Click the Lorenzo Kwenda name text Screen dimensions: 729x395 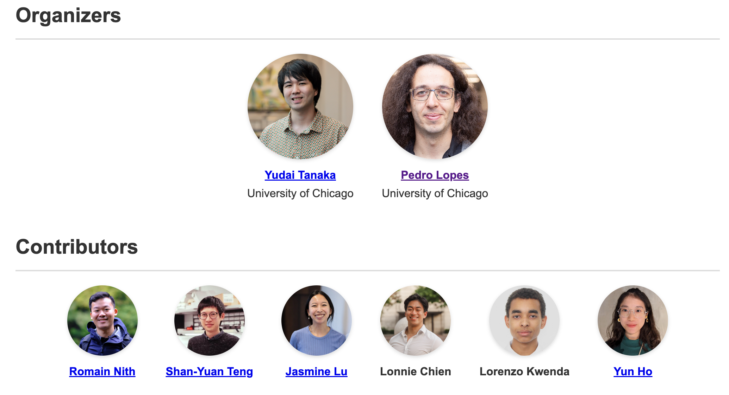[524, 371]
